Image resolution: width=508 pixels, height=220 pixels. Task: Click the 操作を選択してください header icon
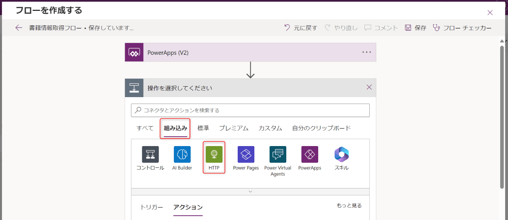point(134,88)
